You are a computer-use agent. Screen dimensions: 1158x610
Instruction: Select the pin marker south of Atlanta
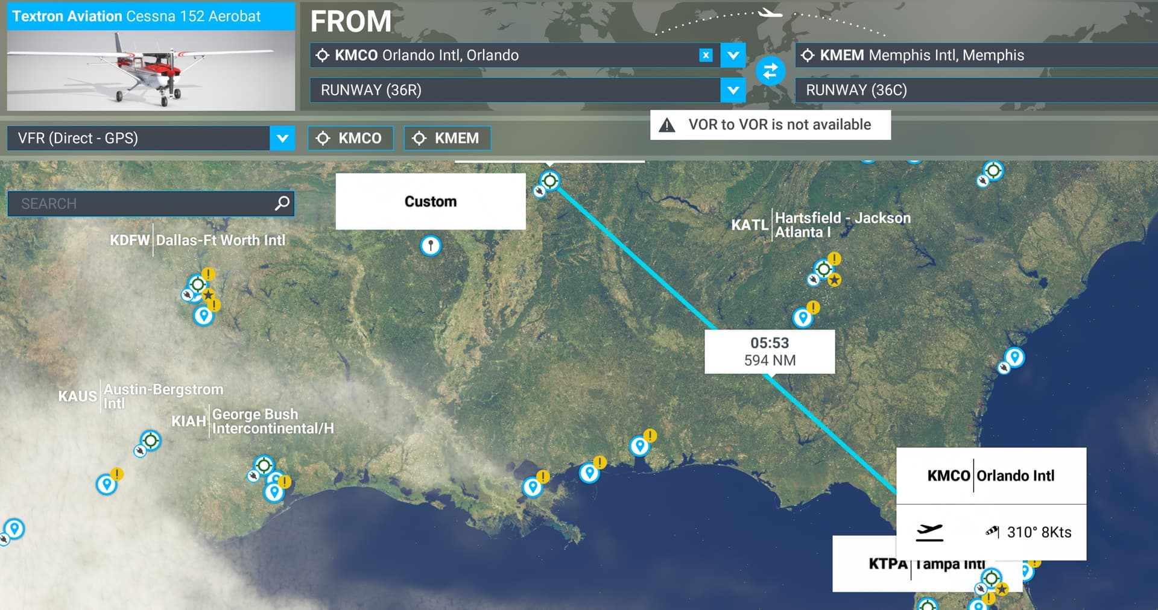(803, 317)
